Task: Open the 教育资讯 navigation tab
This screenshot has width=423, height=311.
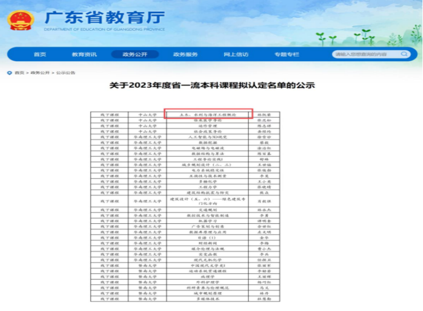Action: pyautogui.click(x=84, y=54)
